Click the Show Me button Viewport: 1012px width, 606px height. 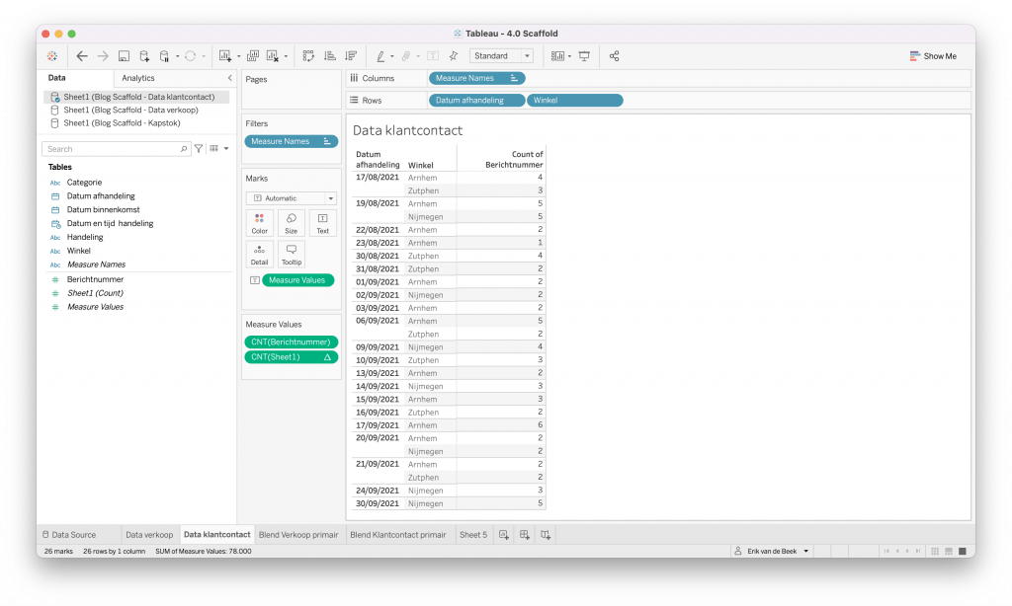click(x=933, y=56)
